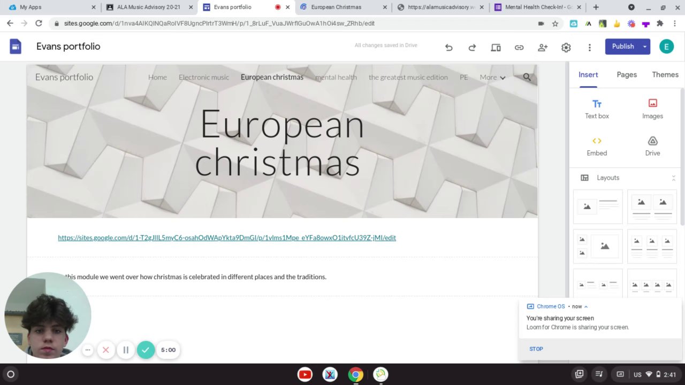
Task: Click the Home navigation link
Action: (x=157, y=78)
